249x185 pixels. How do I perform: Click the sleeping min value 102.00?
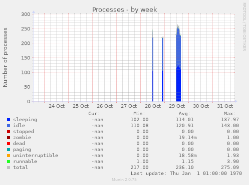click(139, 120)
